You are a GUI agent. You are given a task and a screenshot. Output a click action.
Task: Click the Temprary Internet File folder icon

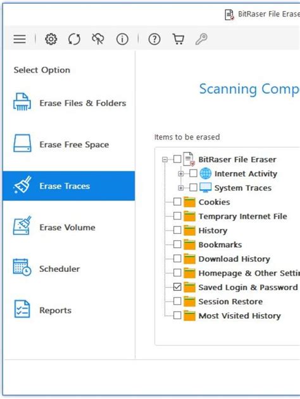(189, 216)
